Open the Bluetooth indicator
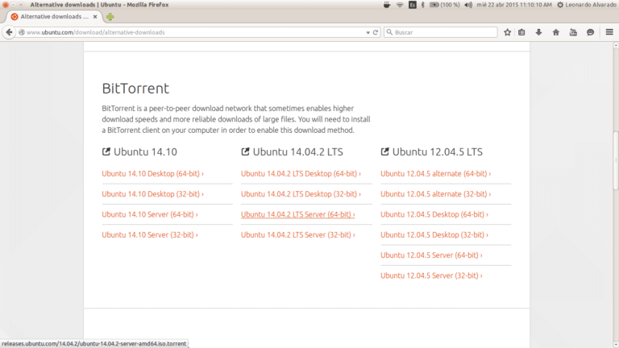This screenshot has width=619, height=348. [x=422, y=5]
